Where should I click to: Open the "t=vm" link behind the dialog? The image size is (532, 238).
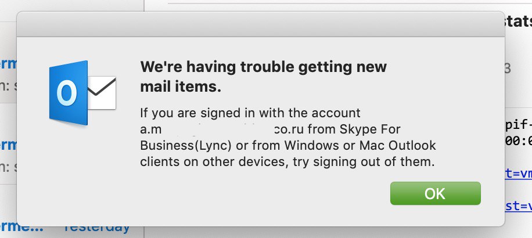pyautogui.click(x=518, y=172)
